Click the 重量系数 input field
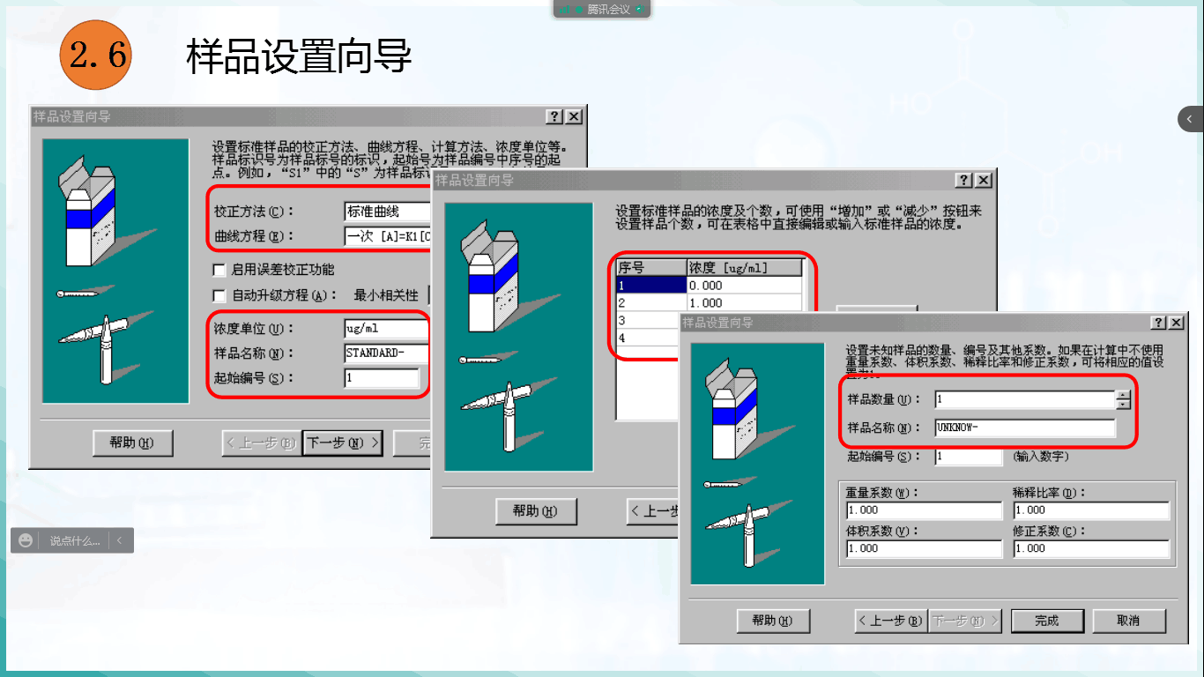 (924, 510)
